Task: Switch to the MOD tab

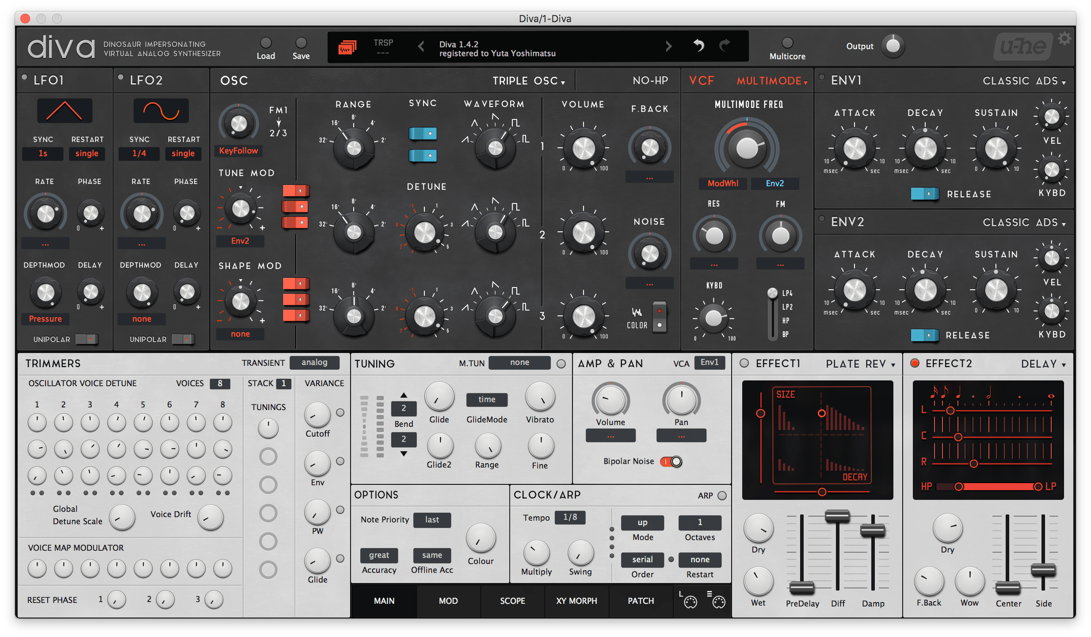Action: 448,601
